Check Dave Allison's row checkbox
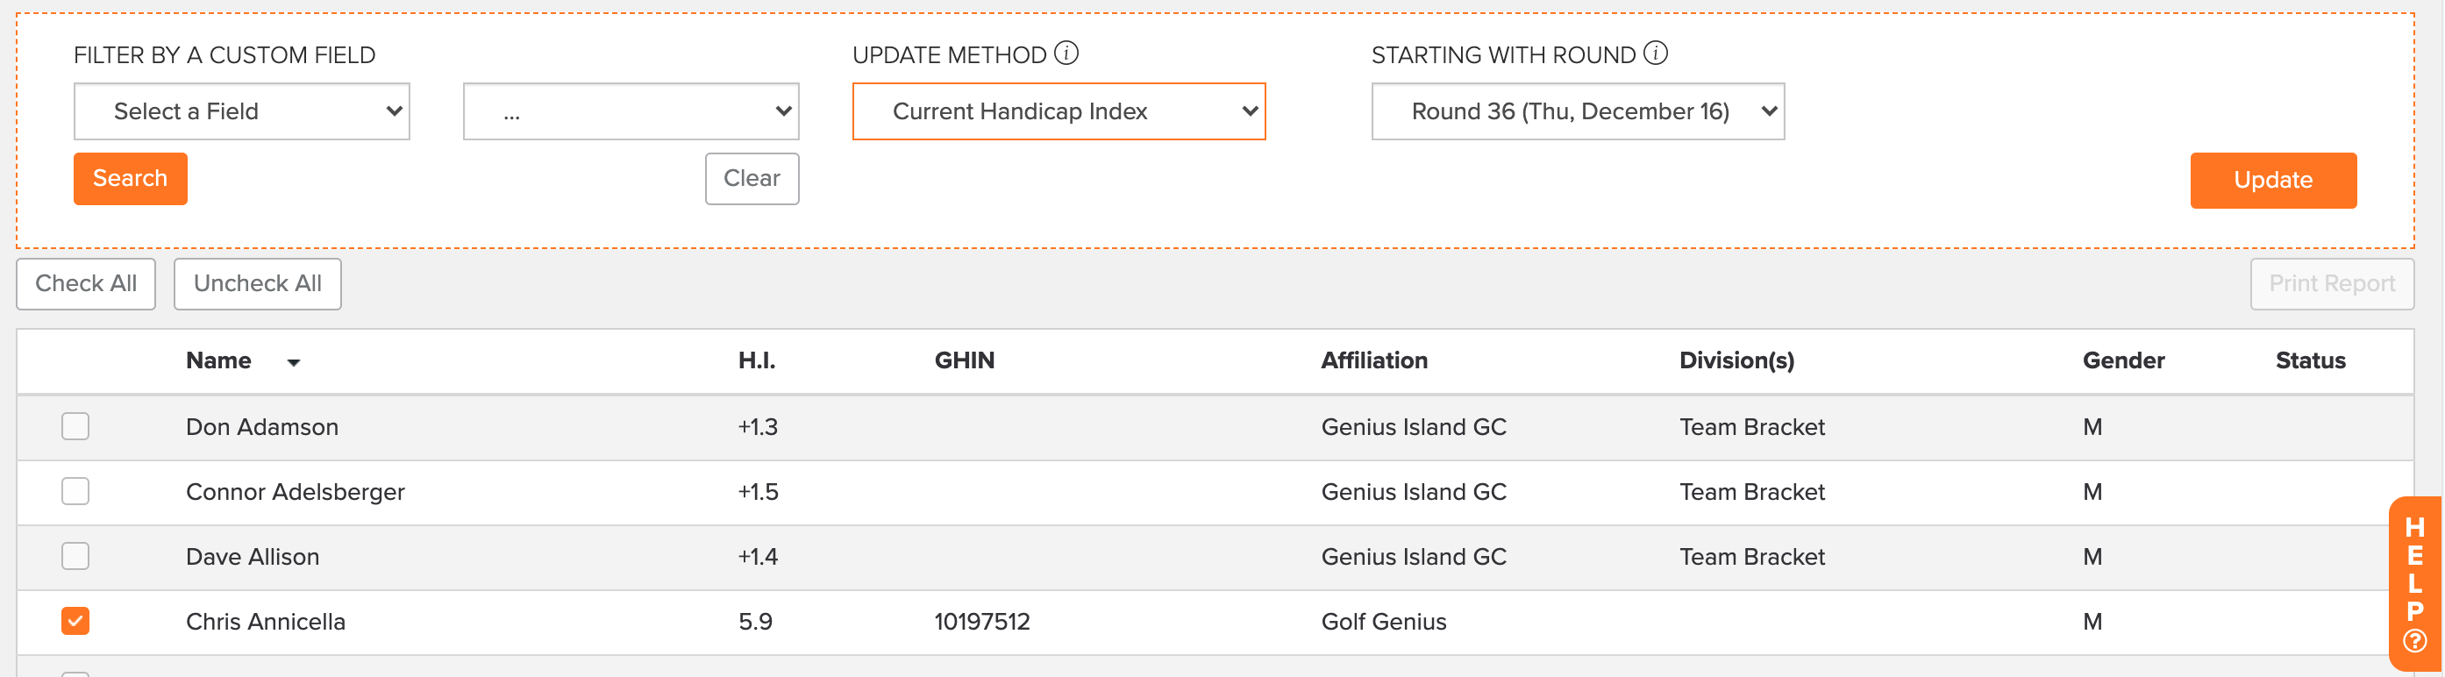The width and height of the screenshot is (2445, 677). (x=75, y=556)
